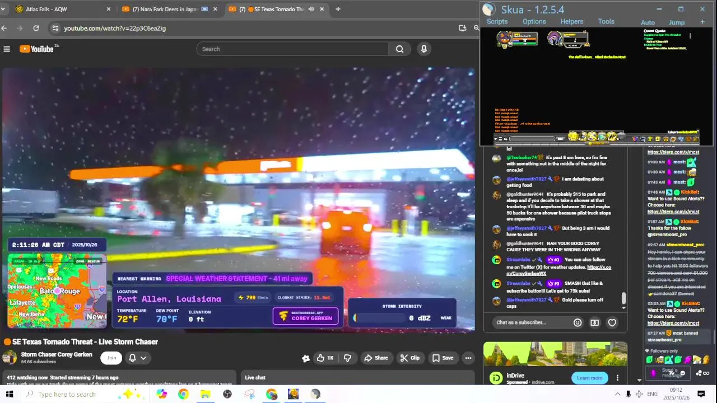Image resolution: width=717 pixels, height=403 pixels.
Task: Click the Storm Chaser Corey Gerken avatar
Action: click(x=10, y=358)
